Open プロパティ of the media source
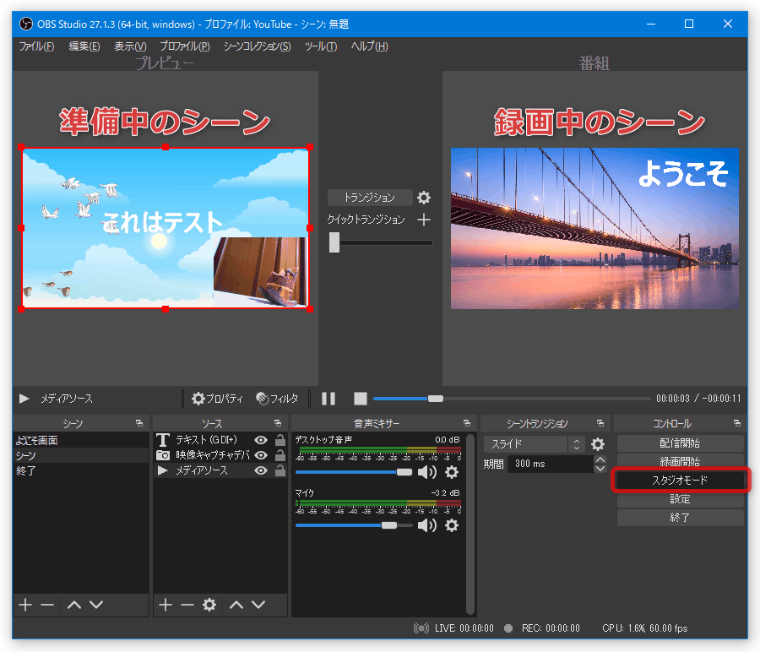 tap(217, 399)
